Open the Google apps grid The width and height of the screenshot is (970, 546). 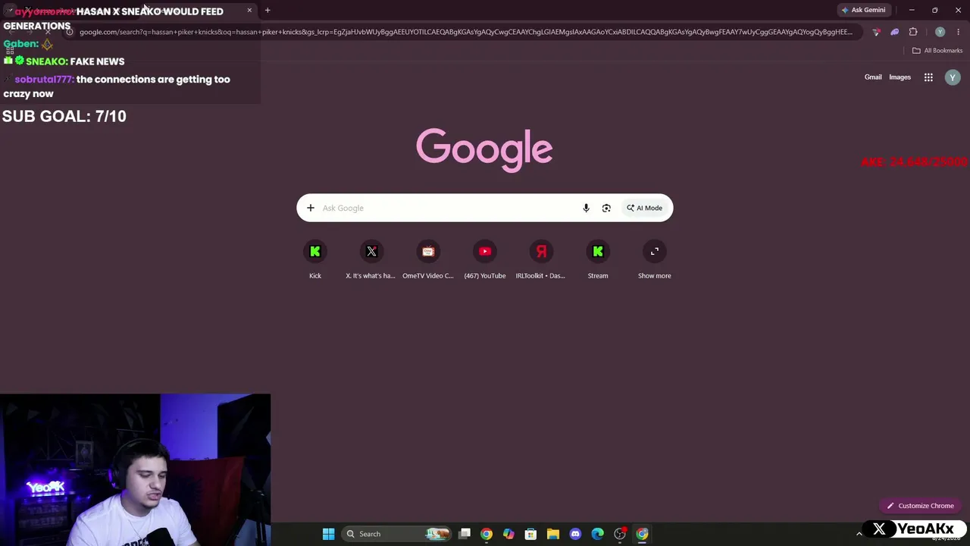point(928,77)
